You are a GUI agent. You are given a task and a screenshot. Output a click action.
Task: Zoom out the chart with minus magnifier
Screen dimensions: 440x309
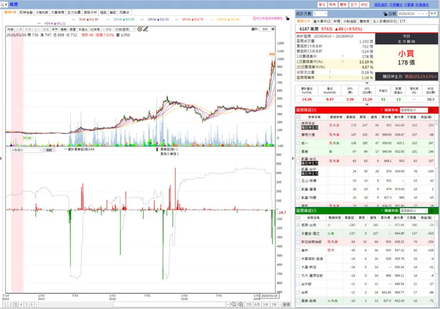click(234, 304)
